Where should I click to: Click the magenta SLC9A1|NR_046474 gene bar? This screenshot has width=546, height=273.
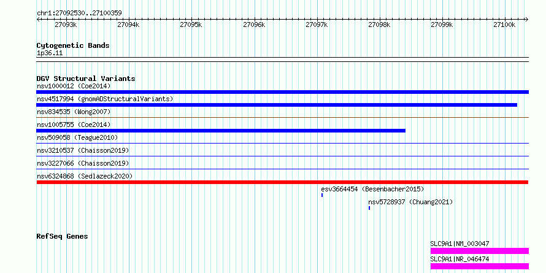480,266
